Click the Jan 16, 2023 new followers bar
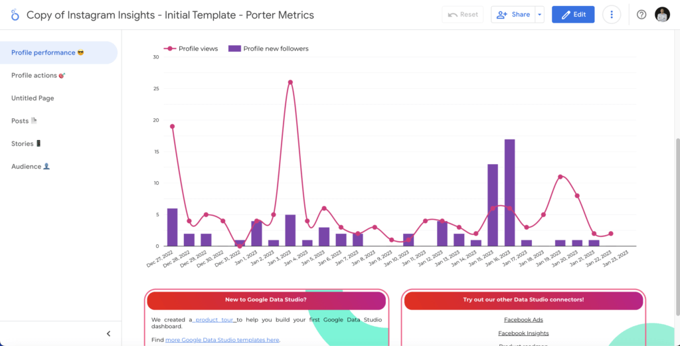Screen dimensions: 680x346 509,193
